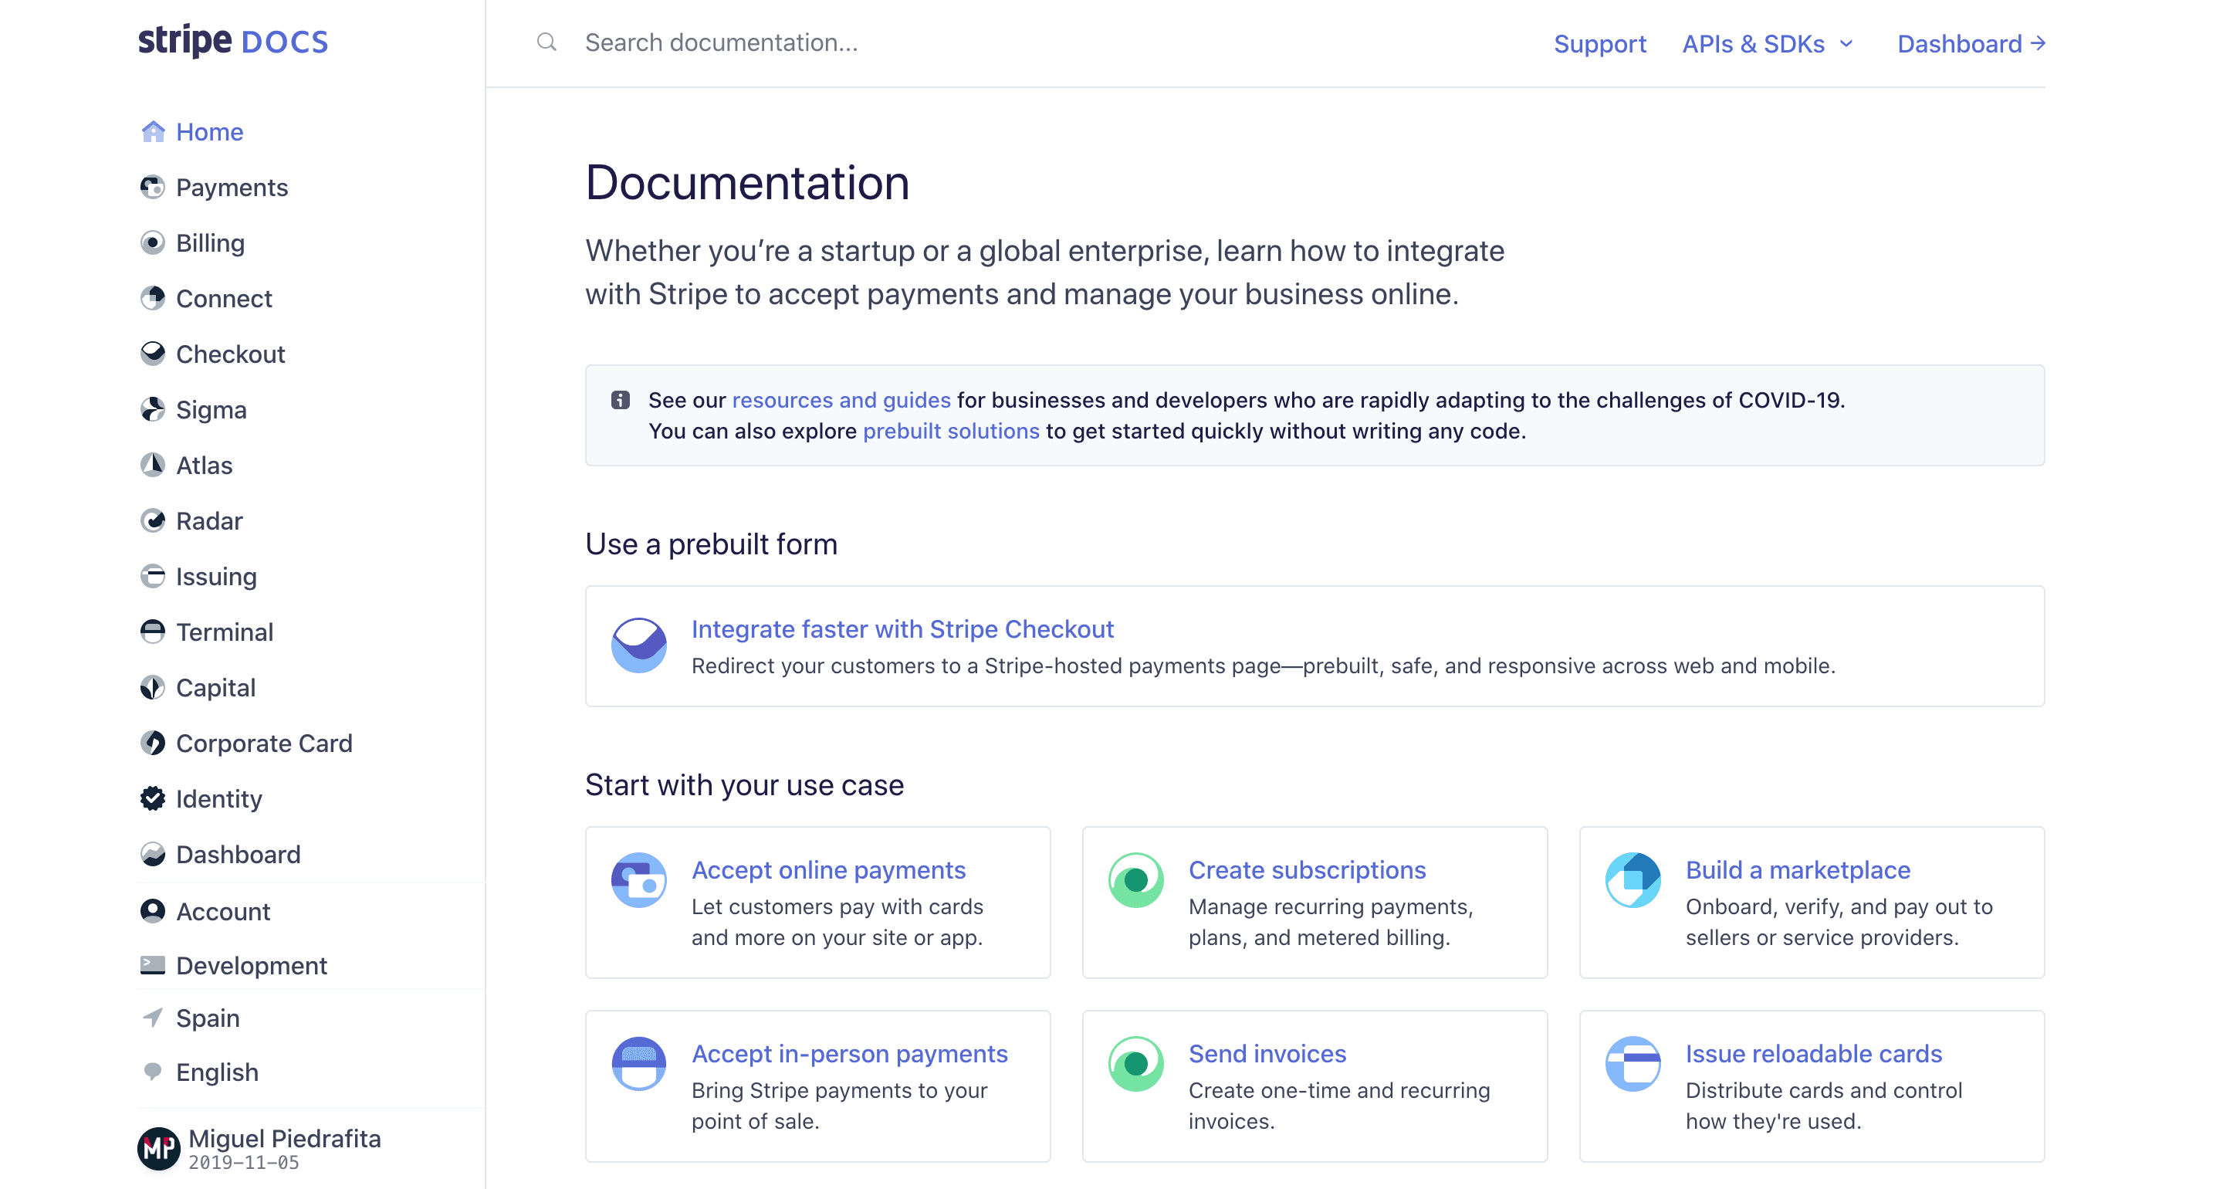This screenshot has width=2223, height=1189.
Task: Open the Issue reloadable cards link
Action: [1814, 1055]
